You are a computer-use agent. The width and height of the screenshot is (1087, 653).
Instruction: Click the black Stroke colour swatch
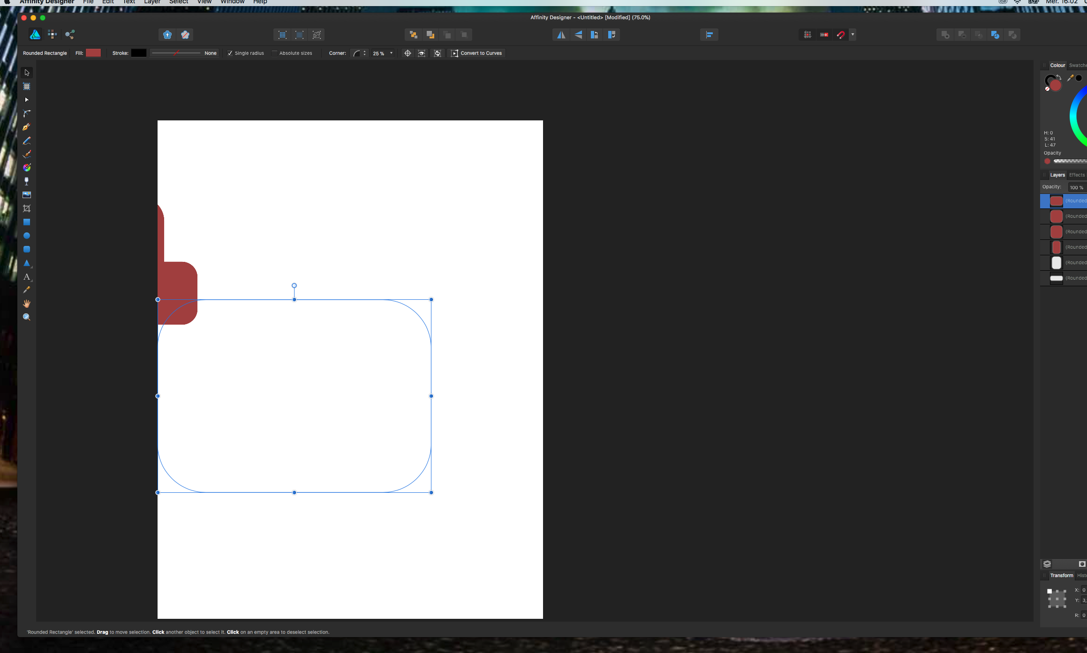click(139, 53)
